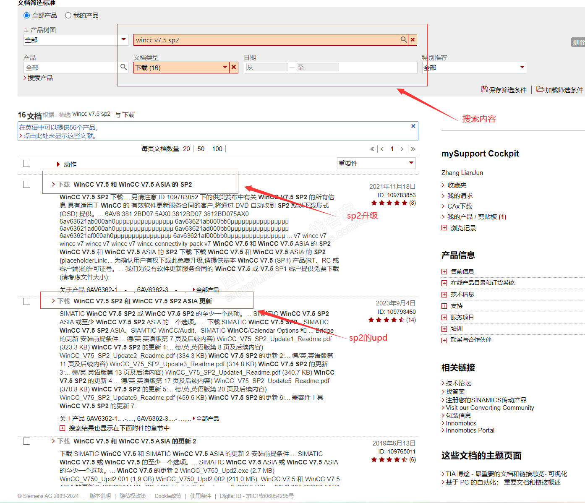This screenshot has height=503, width=585.
Task: Open the Innomotics Portal link
Action: tap(470, 430)
